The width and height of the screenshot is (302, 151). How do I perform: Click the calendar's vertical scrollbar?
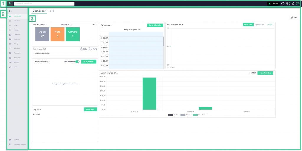163,41
